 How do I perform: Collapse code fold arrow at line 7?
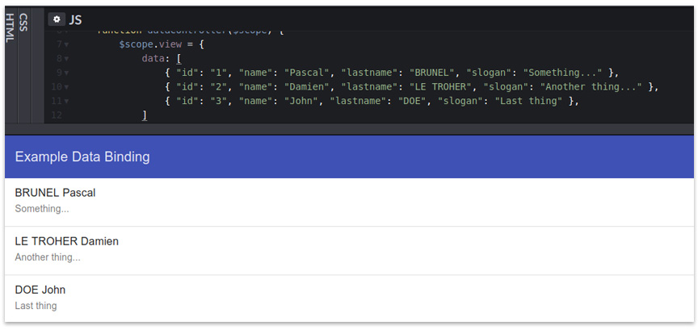coord(66,44)
